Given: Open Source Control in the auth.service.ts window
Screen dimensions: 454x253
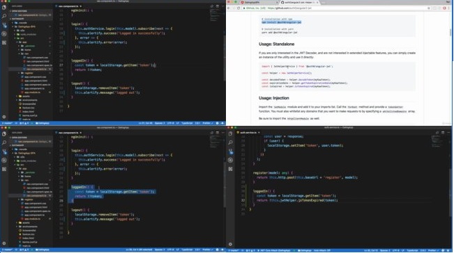Looking at the screenshot, I should (230, 152).
